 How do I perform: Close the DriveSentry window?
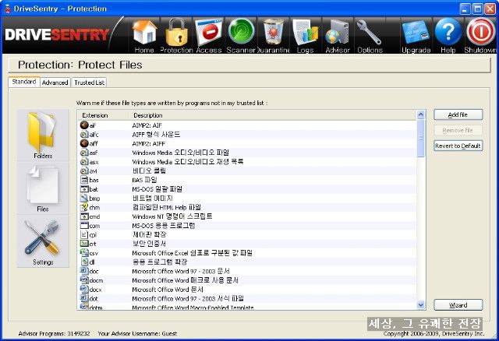490,9
